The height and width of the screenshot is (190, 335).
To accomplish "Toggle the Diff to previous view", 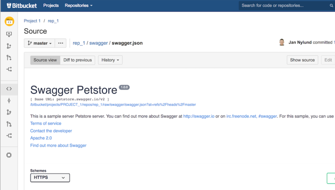I will [78, 60].
